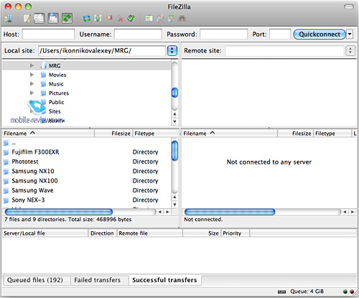Click the Server/Local file column header
The width and height of the screenshot is (359, 298).
tap(45, 233)
